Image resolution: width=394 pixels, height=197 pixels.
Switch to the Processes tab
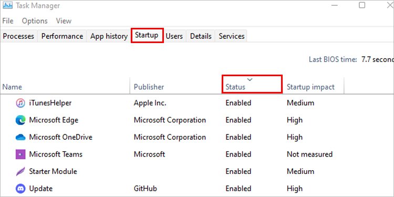pos(18,36)
